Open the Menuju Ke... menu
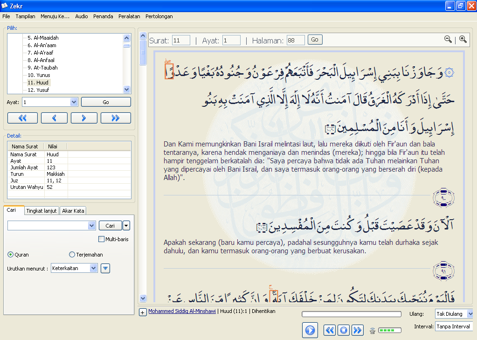The width and height of the screenshot is (477, 340). pos(55,16)
